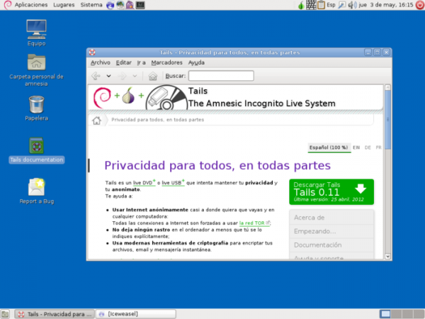Screen dimensions: 425x319
Task: Switch page language to EN
Action: click(357, 147)
